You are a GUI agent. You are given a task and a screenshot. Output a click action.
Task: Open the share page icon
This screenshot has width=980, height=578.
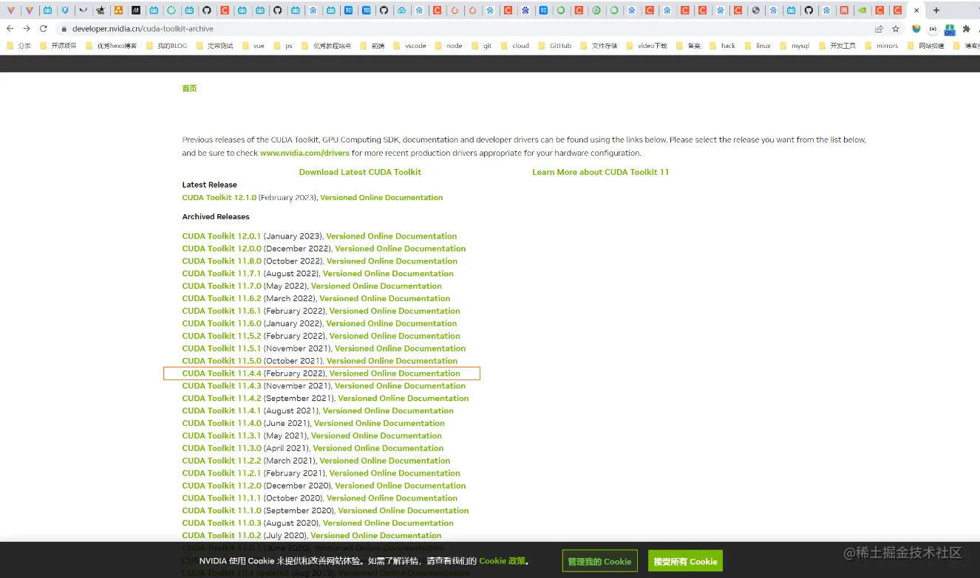point(878,29)
